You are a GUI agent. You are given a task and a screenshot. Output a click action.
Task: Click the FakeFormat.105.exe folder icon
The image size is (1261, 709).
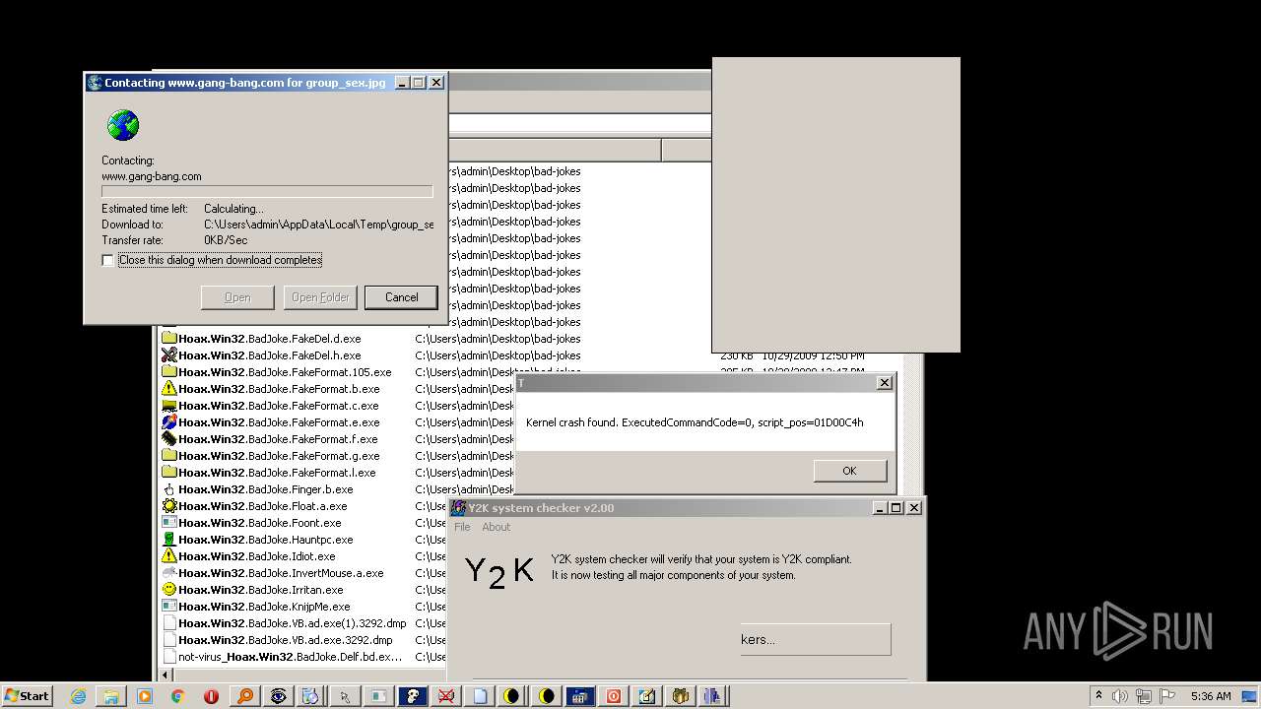169,372
